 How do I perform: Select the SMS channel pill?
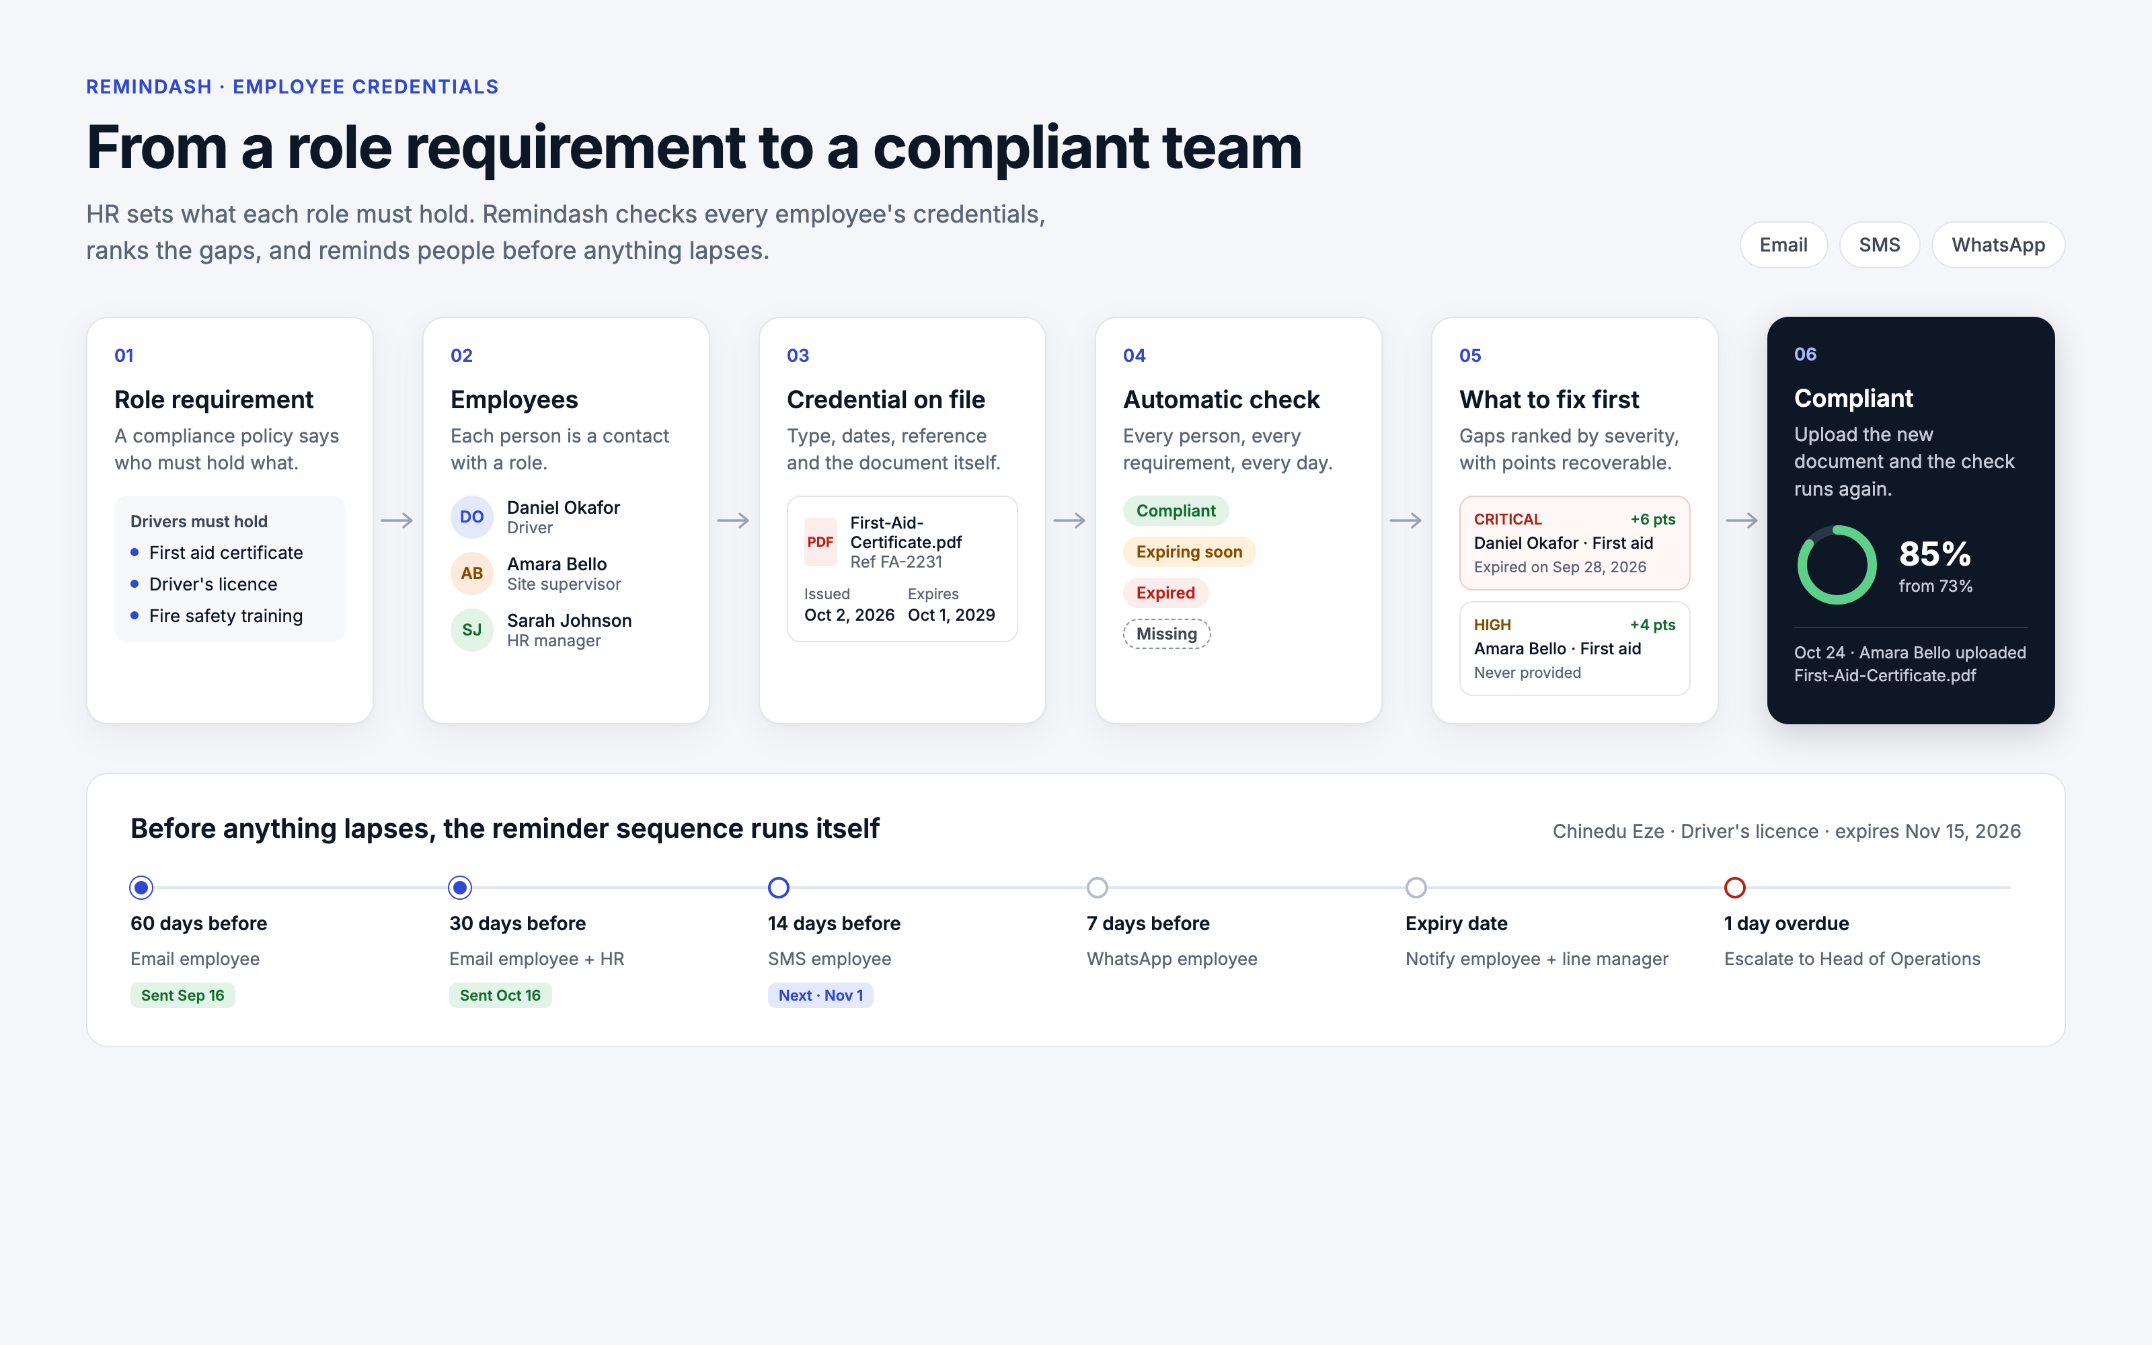pyautogui.click(x=1879, y=245)
